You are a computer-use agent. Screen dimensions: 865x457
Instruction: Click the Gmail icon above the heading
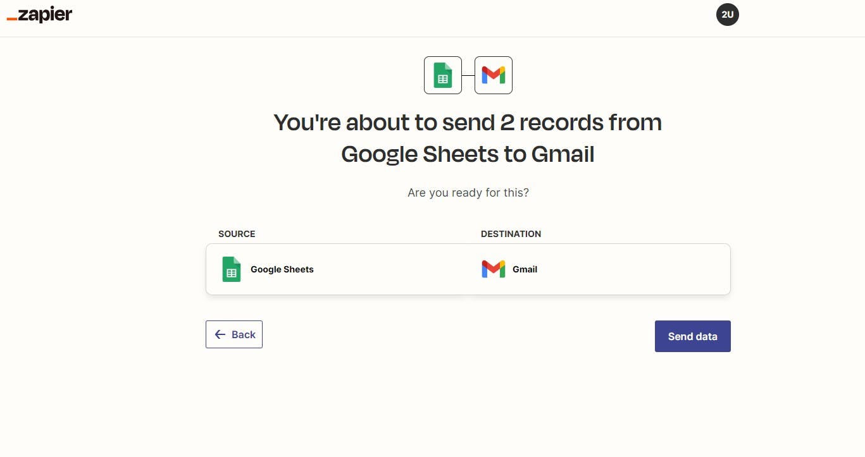(493, 75)
